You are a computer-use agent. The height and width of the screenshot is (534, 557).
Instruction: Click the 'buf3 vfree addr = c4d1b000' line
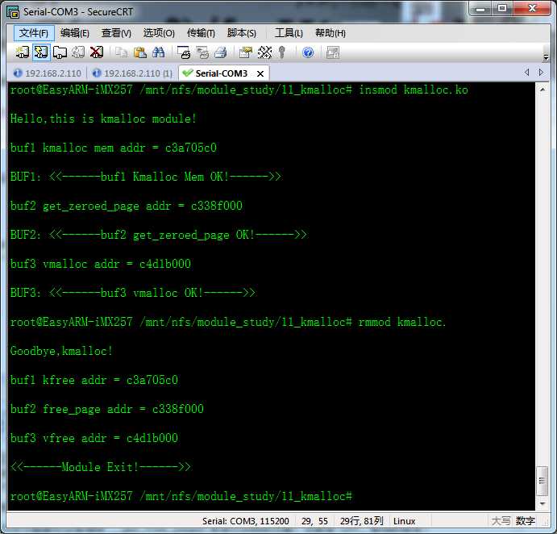point(94,438)
